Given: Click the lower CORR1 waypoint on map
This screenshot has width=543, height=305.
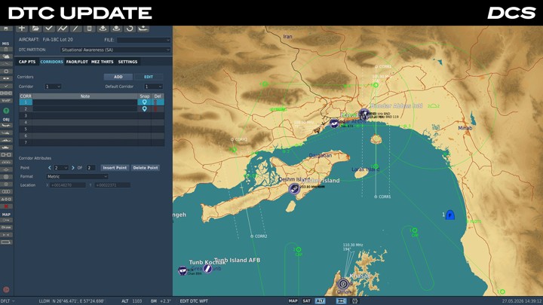Looking at the screenshot, I should point(376,197).
